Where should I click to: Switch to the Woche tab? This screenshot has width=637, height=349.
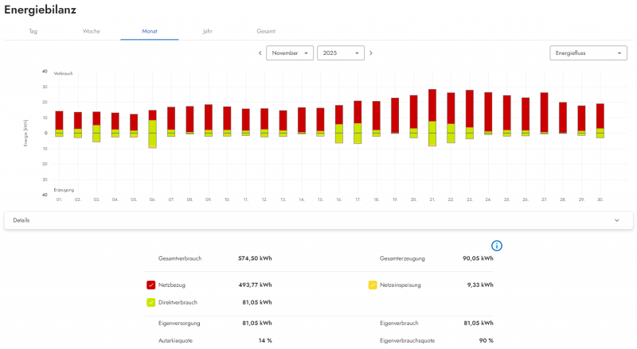point(92,31)
